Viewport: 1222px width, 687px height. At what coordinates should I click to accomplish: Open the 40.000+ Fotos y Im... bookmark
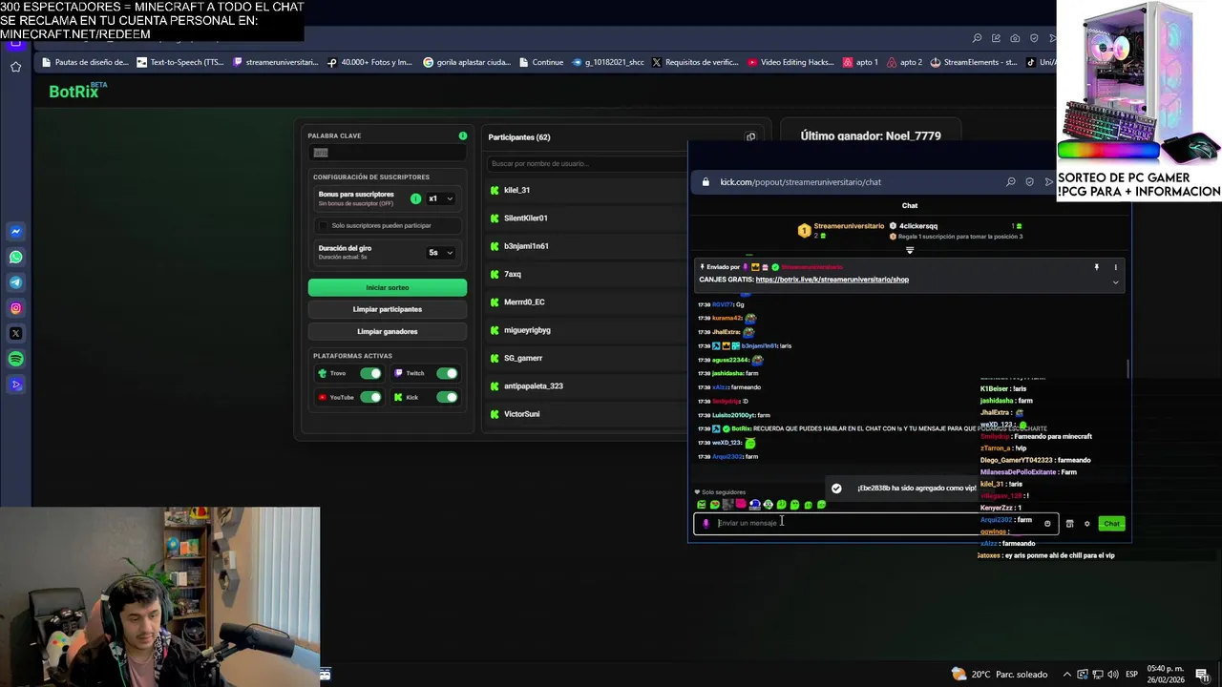click(x=369, y=62)
